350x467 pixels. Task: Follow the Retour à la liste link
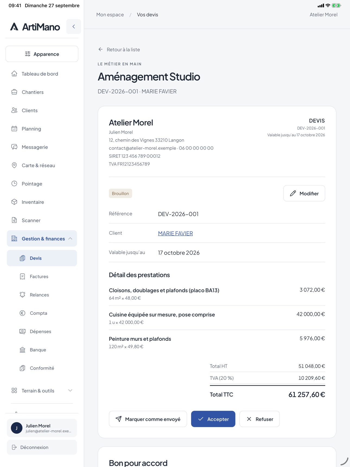[x=119, y=49]
